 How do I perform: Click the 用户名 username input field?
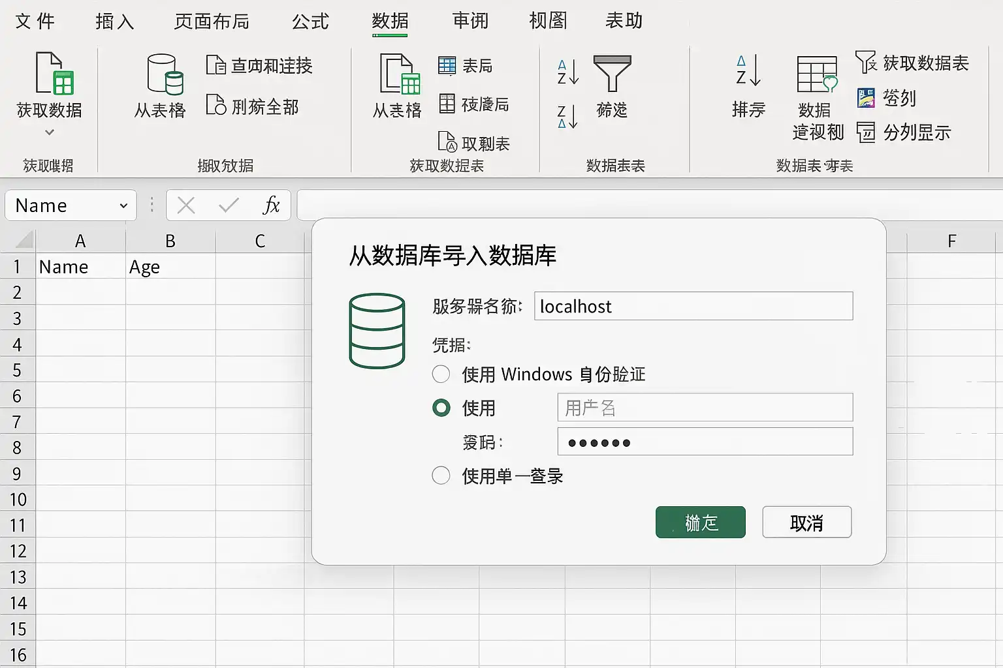click(705, 408)
